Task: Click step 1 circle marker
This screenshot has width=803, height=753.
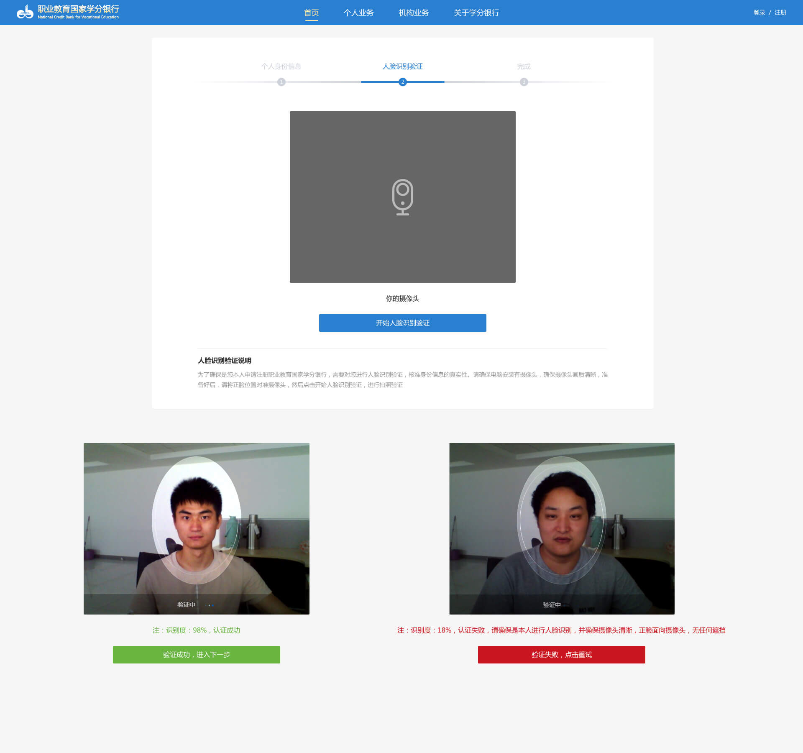Action: pyautogui.click(x=281, y=82)
